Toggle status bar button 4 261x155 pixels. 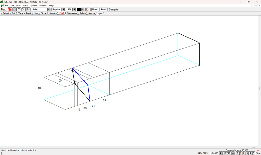click(x=250, y=153)
